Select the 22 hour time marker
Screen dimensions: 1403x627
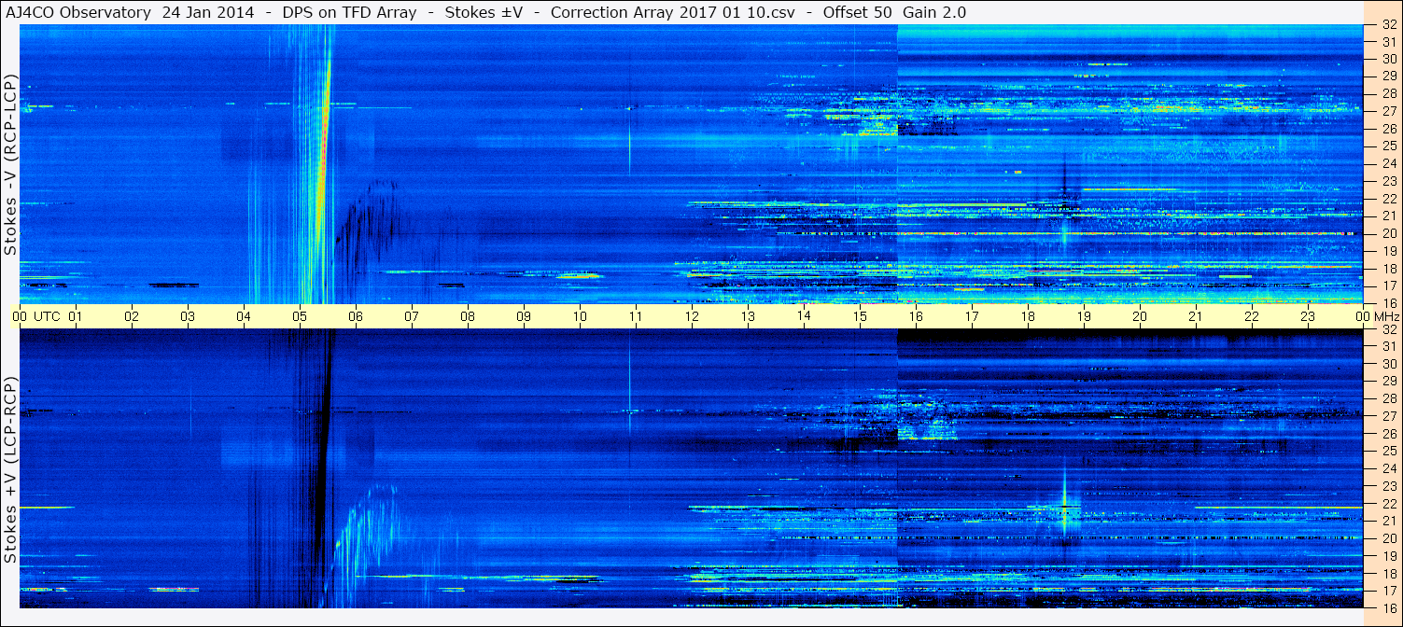(x=1252, y=316)
